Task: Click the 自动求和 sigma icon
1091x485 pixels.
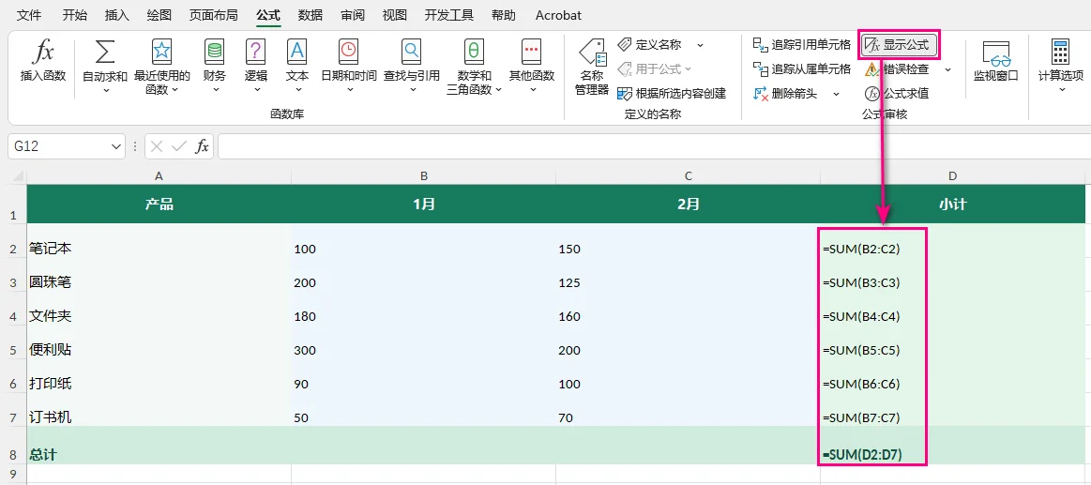Action: tap(105, 52)
